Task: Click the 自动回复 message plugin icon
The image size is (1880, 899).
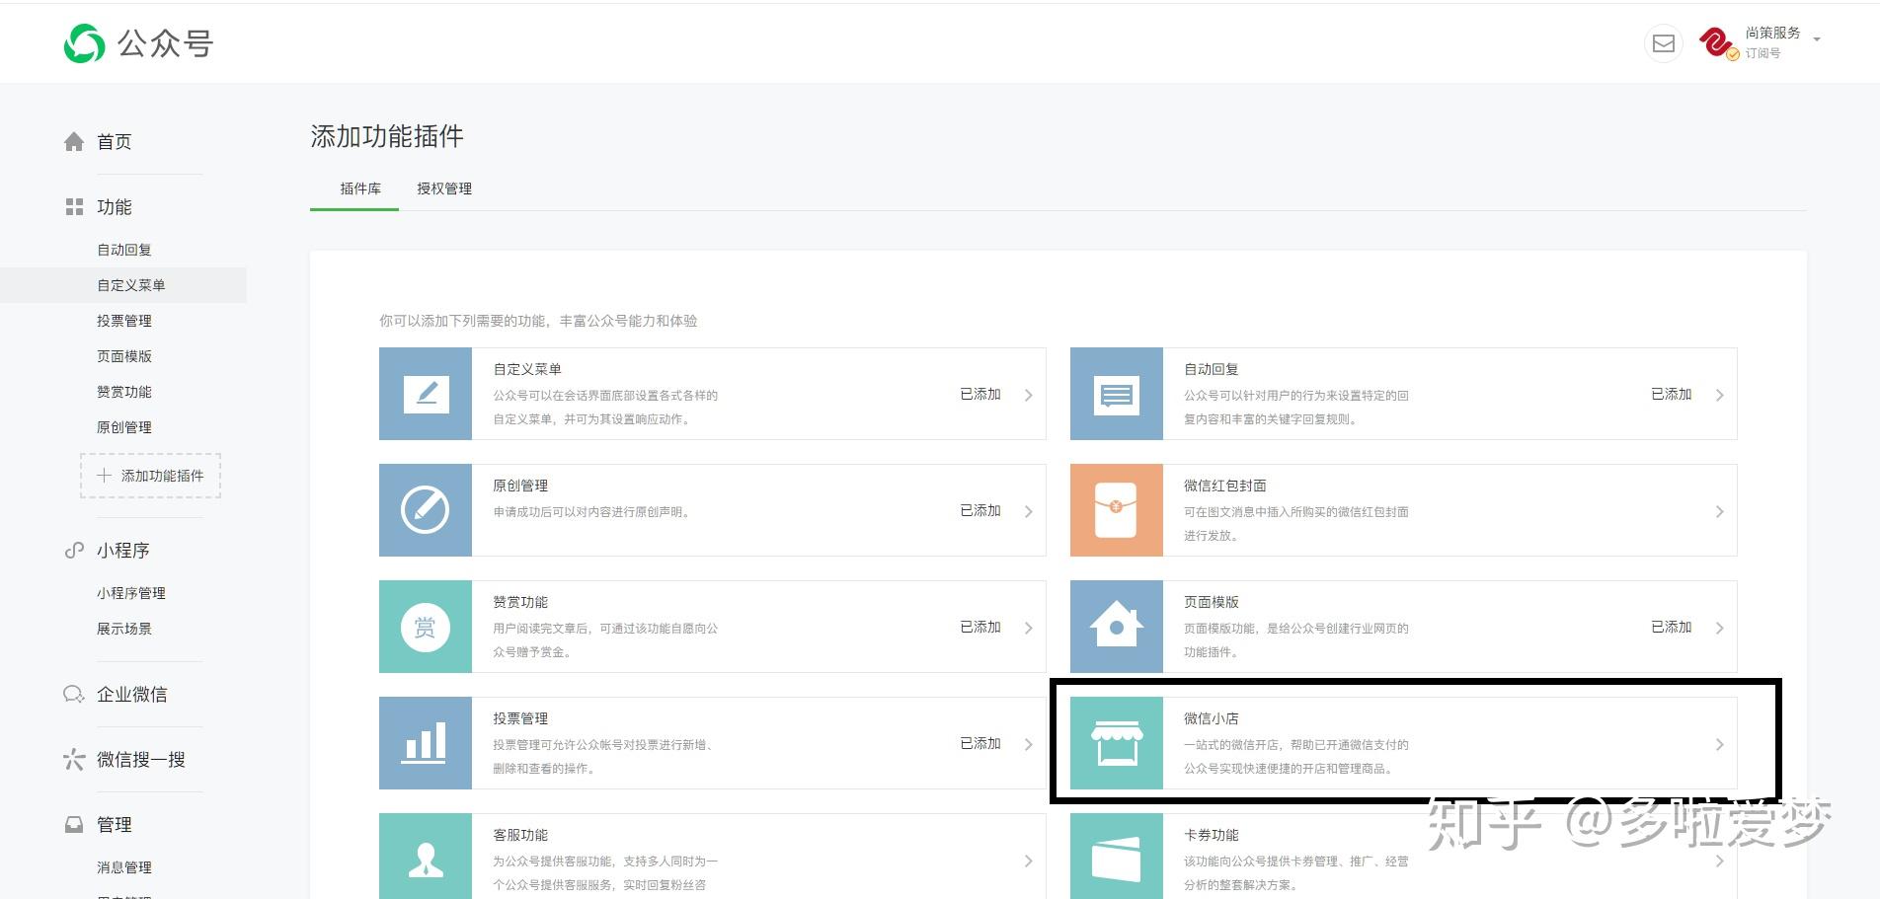Action: 1117,394
